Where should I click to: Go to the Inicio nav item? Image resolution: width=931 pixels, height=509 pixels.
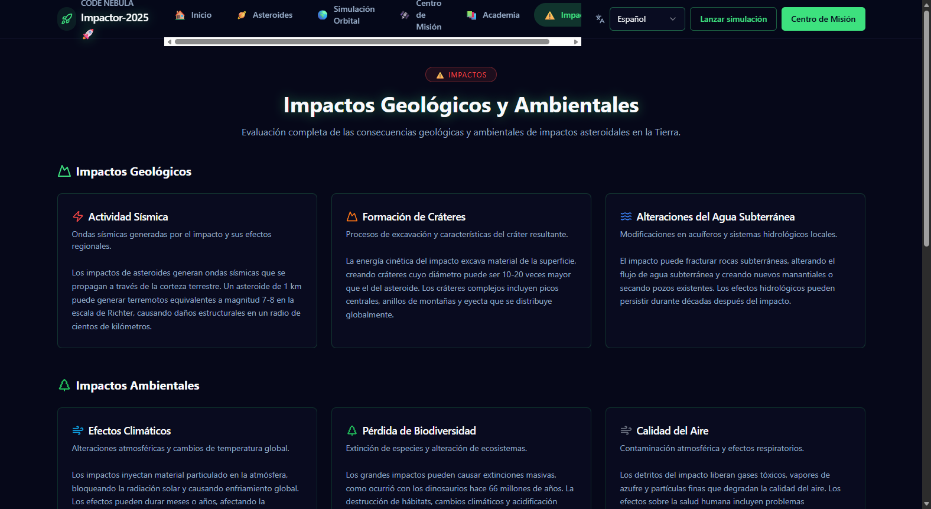click(194, 15)
